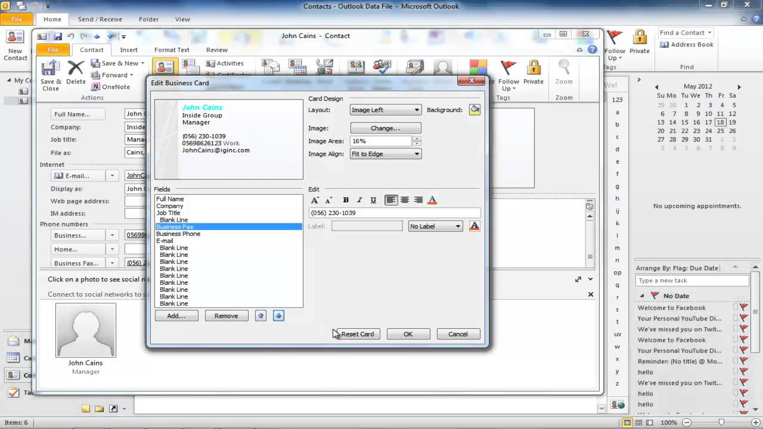
Task: Click Cancel in Edit Business Card
Action: pyautogui.click(x=458, y=334)
